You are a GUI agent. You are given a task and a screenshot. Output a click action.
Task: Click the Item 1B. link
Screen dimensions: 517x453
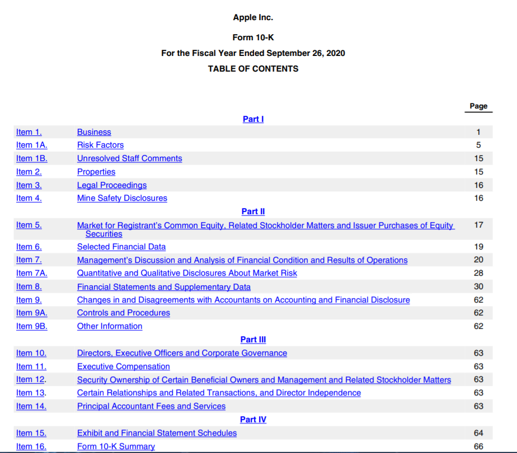(32, 158)
